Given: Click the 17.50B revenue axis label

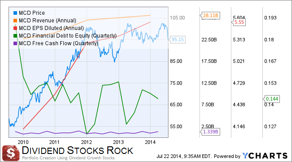Looking at the screenshot, I should point(209,61).
